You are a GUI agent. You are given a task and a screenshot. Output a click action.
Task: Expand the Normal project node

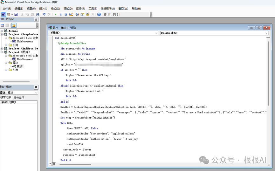point(2,31)
